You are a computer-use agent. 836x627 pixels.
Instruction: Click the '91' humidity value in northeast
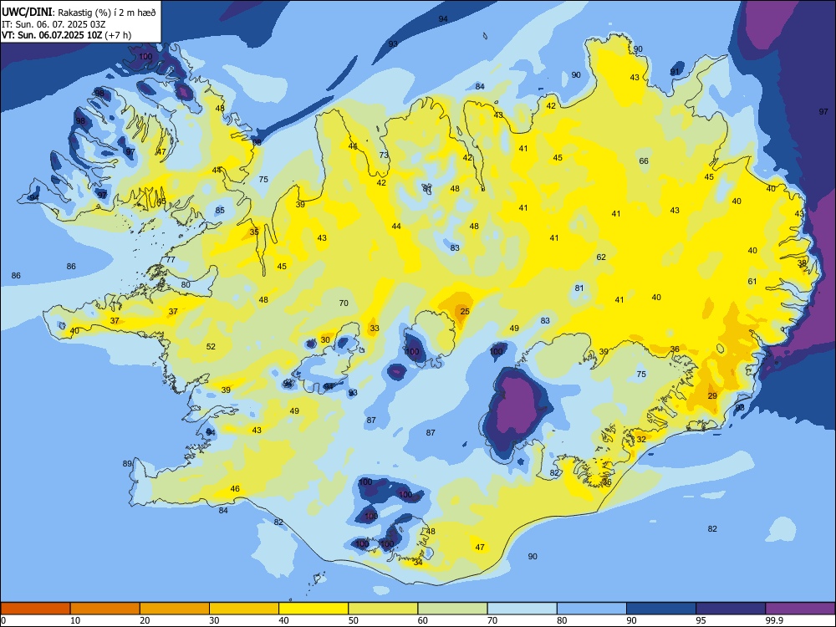pyautogui.click(x=675, y=72)
